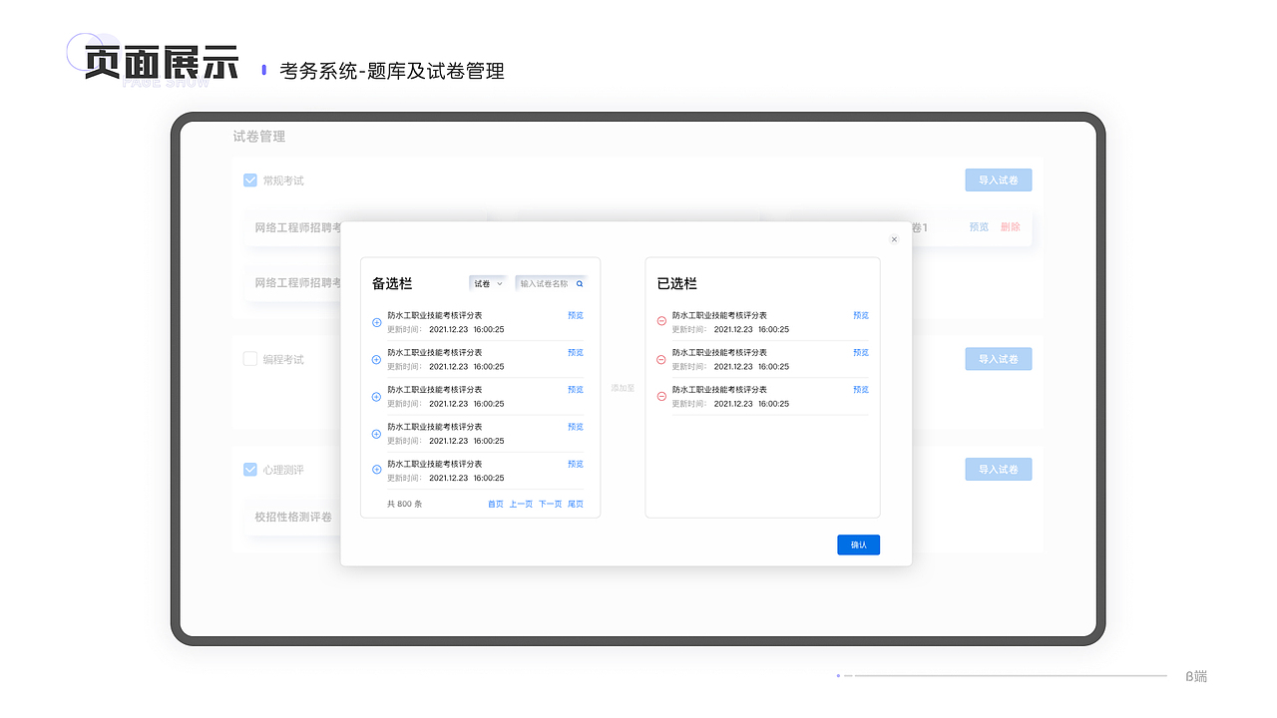Screen dimensions: 1277x718
Task: Open the 试卷 type dropdown
Action: 488,284
